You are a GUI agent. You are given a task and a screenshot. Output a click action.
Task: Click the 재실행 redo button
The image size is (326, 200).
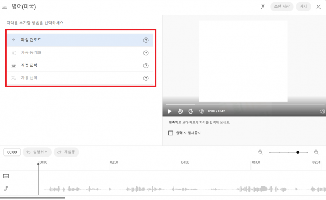tap(66, 152)
